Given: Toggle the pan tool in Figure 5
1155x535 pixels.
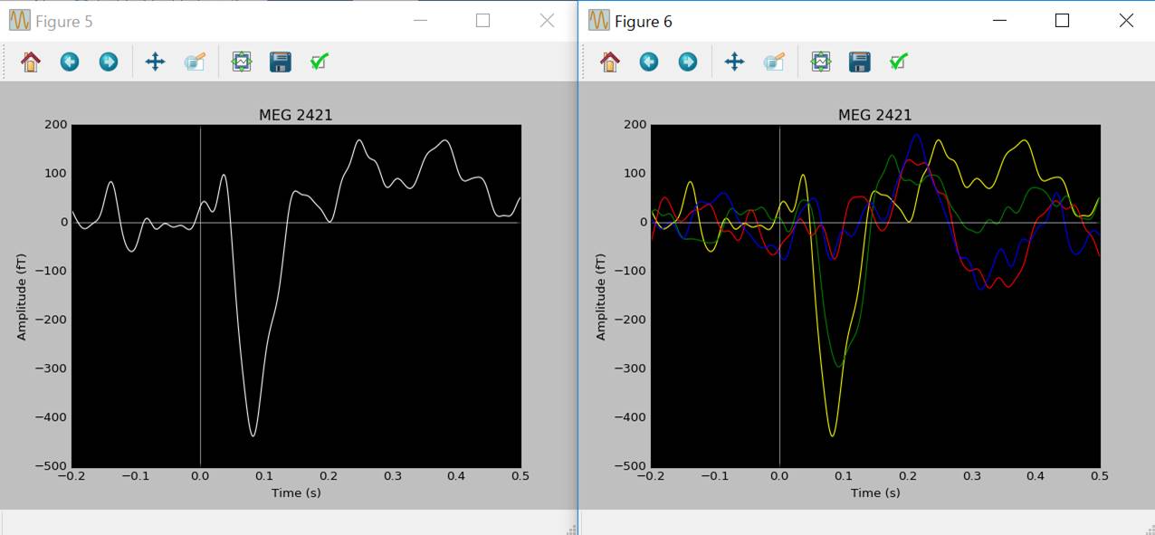Looking at the screenshot, I should [x=155, y=62].
